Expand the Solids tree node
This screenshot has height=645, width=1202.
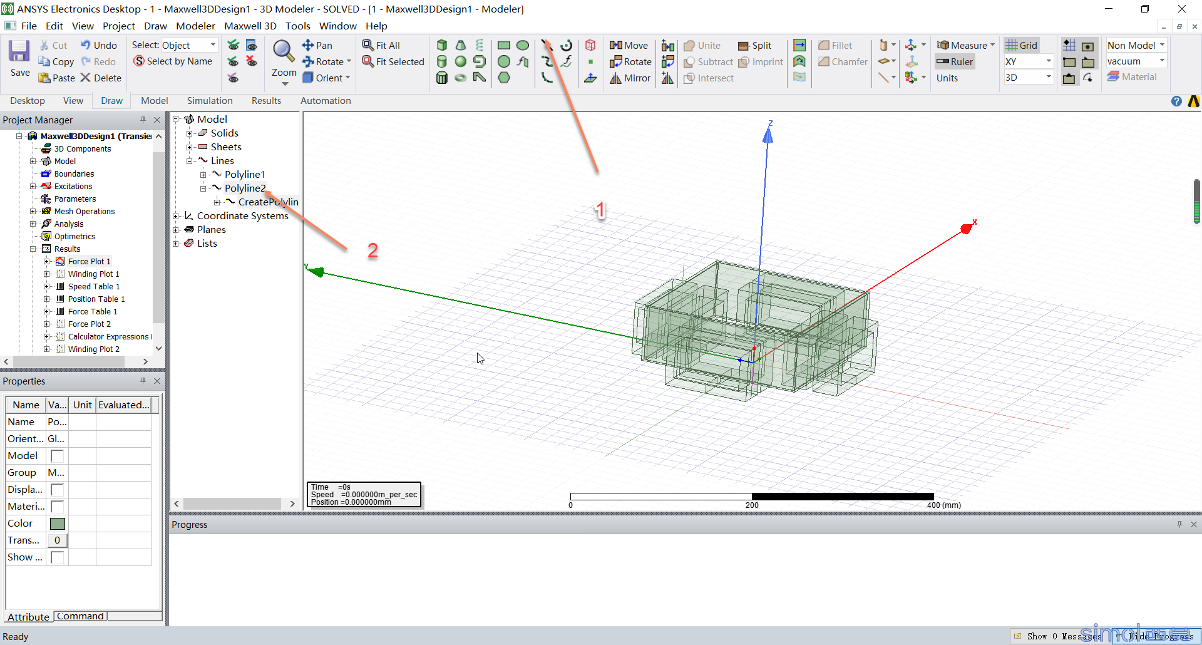pyautogui.click(x=190, y=133)
